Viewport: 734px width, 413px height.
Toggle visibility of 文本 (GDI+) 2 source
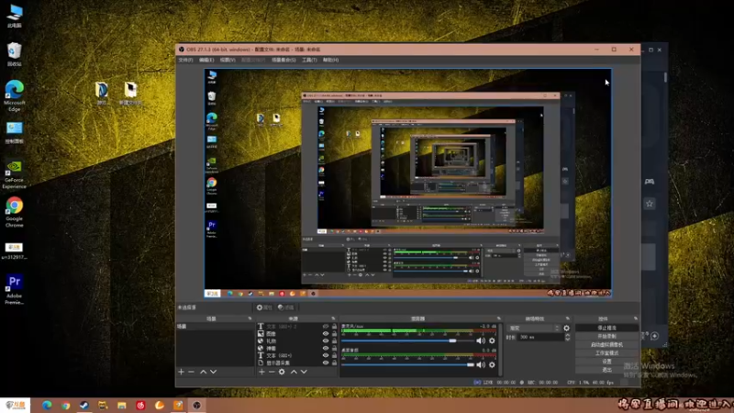coord(326,327)
